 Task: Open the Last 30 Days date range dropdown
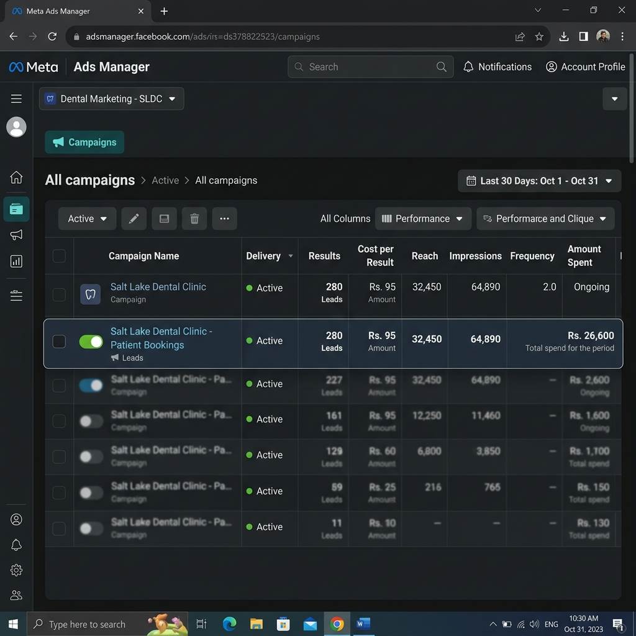[x=539, y=181]
